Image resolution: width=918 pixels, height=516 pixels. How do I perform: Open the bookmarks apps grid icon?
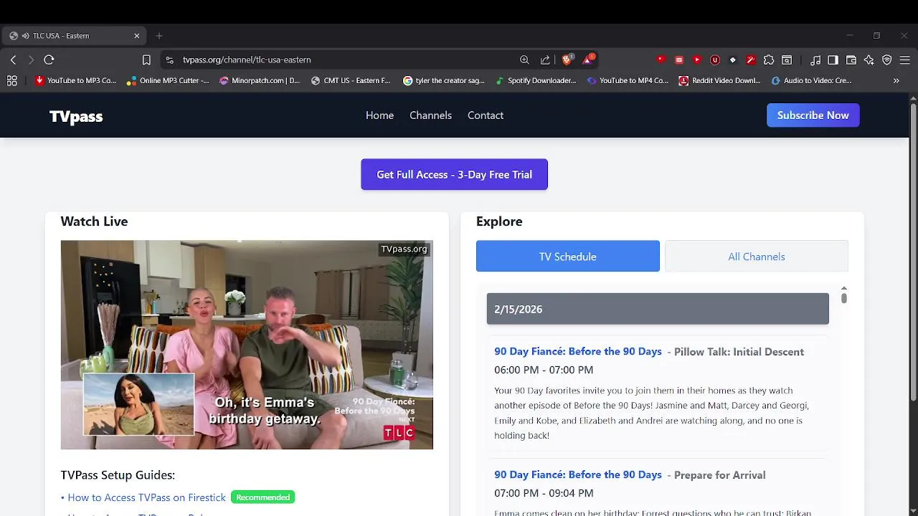pyautogui.click(x=11, y=81)
